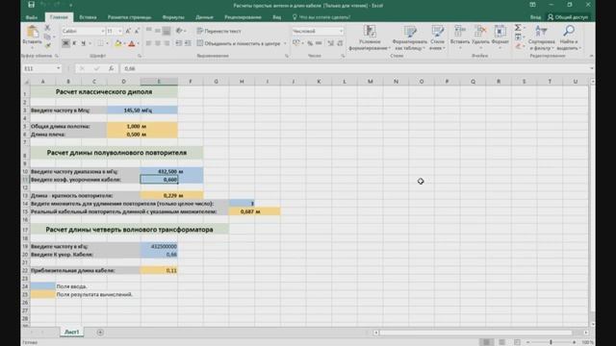616x346 pixels.
Task: Open Cell Styles (Стили ячеек)
Action: 437,37
